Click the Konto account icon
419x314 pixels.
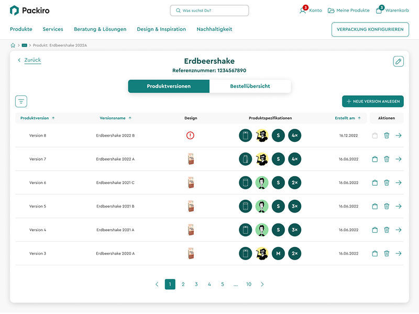[x=303, y=10]
